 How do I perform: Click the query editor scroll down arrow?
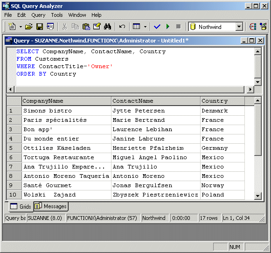[257, 82]
